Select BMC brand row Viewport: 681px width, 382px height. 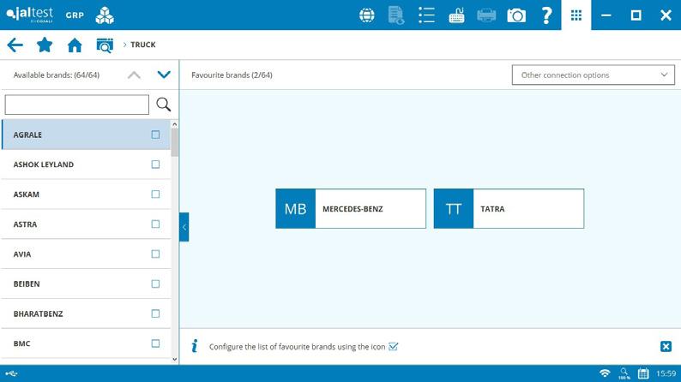pyautogui.click(x=86, y=343)
